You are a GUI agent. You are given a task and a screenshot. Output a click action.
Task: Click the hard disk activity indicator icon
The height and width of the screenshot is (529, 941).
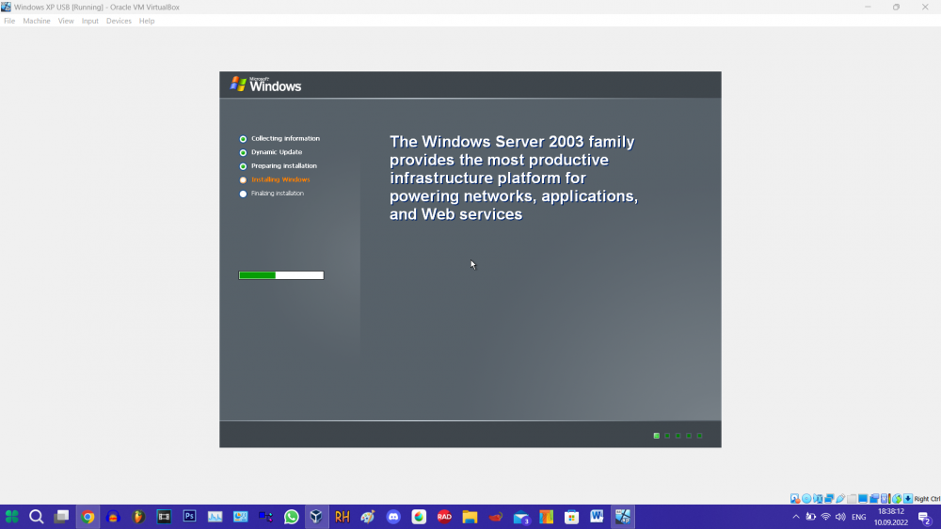tap(794, 498)
